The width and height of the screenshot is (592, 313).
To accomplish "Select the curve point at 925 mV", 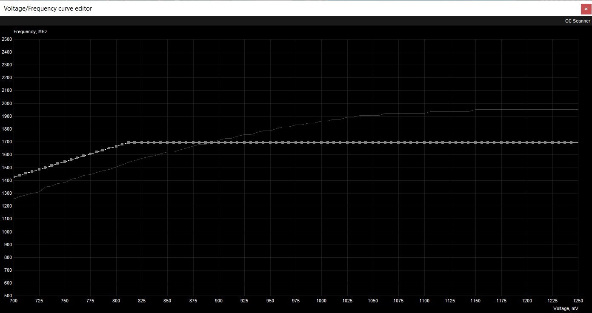I will click(x=244, y=142).
